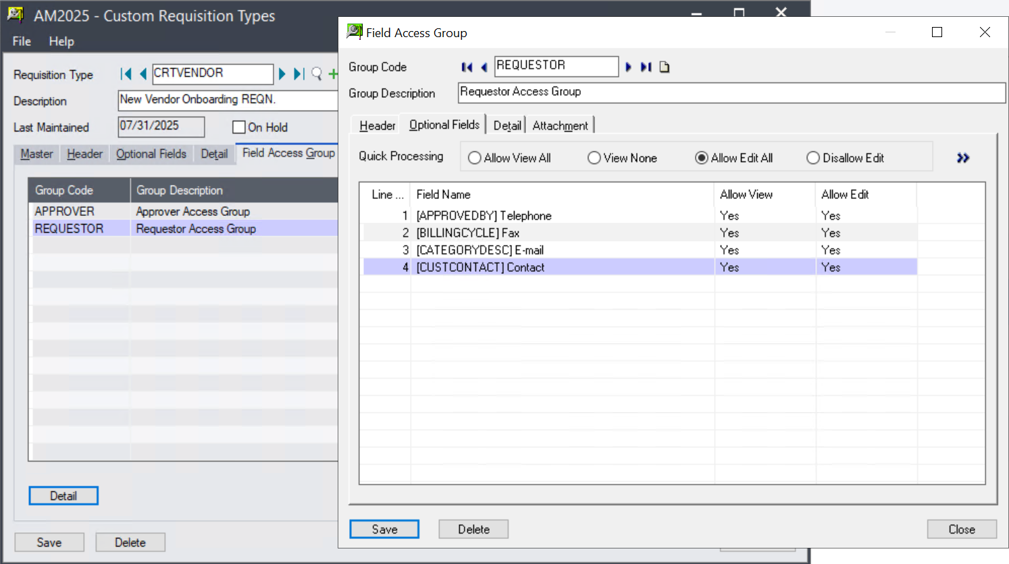The height and width of the screenshot is (564, 1009).
Task: Save the Field Access Group
Action: [384, 529]
